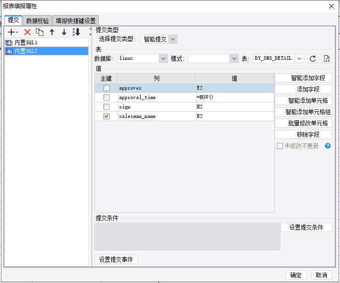The image size is (340, 283).
Task: Refresh the table list icon
Action: point(313,58)
